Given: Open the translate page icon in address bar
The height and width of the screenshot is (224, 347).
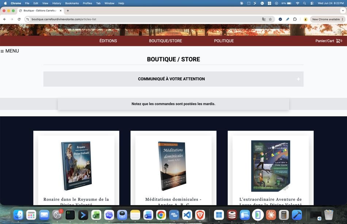Looking at the screenshot, I should click(264, 19).
